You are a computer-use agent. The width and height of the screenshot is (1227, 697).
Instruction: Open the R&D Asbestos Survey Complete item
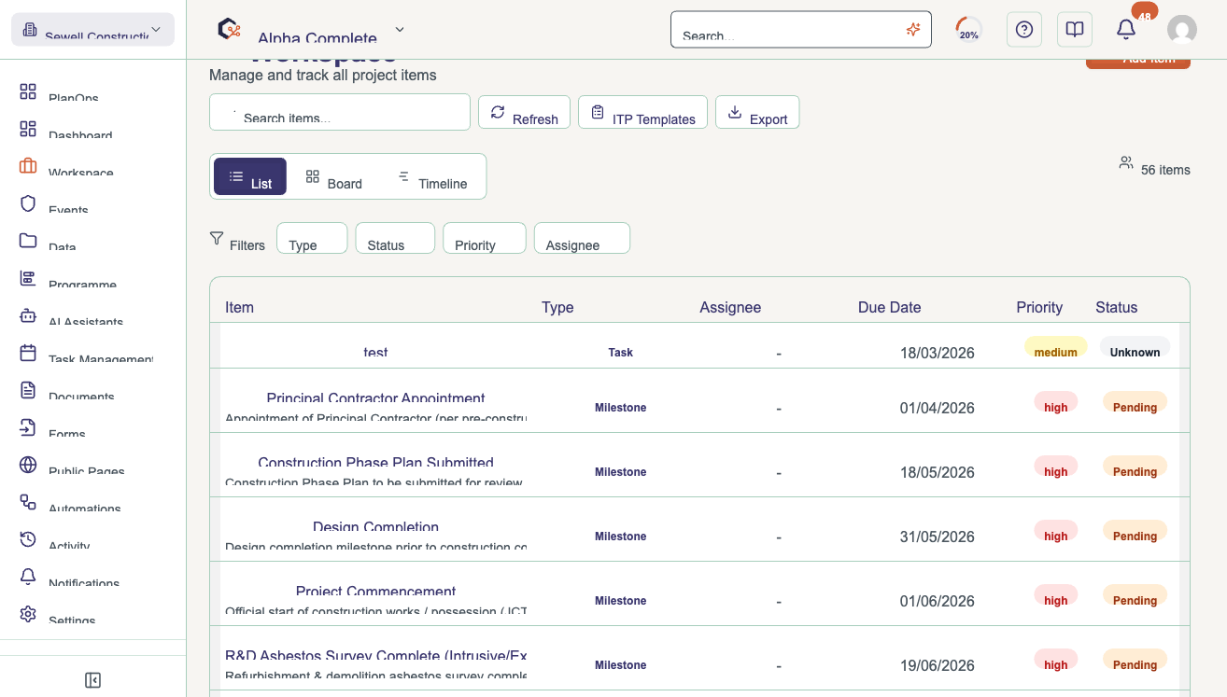click(376, 656)
